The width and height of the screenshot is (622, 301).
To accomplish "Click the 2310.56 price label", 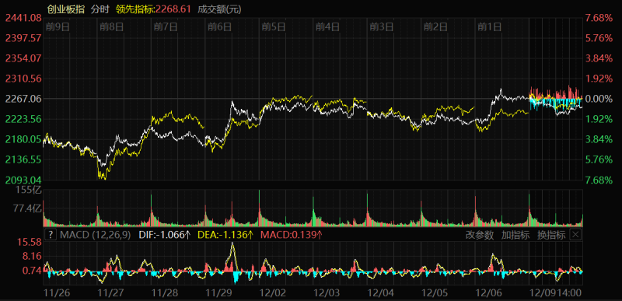I will point(23,78).
